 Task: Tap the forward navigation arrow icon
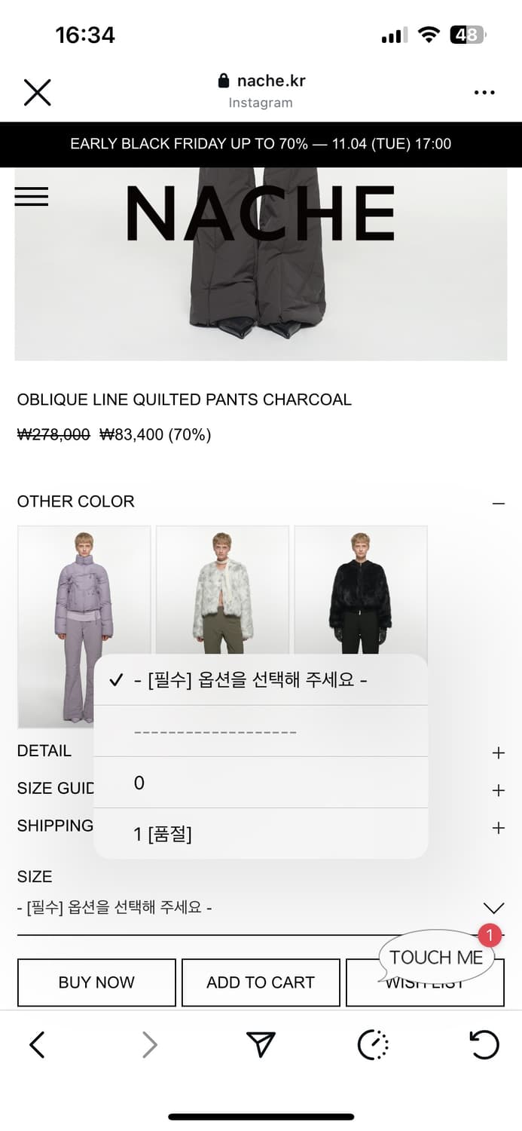148,1044
